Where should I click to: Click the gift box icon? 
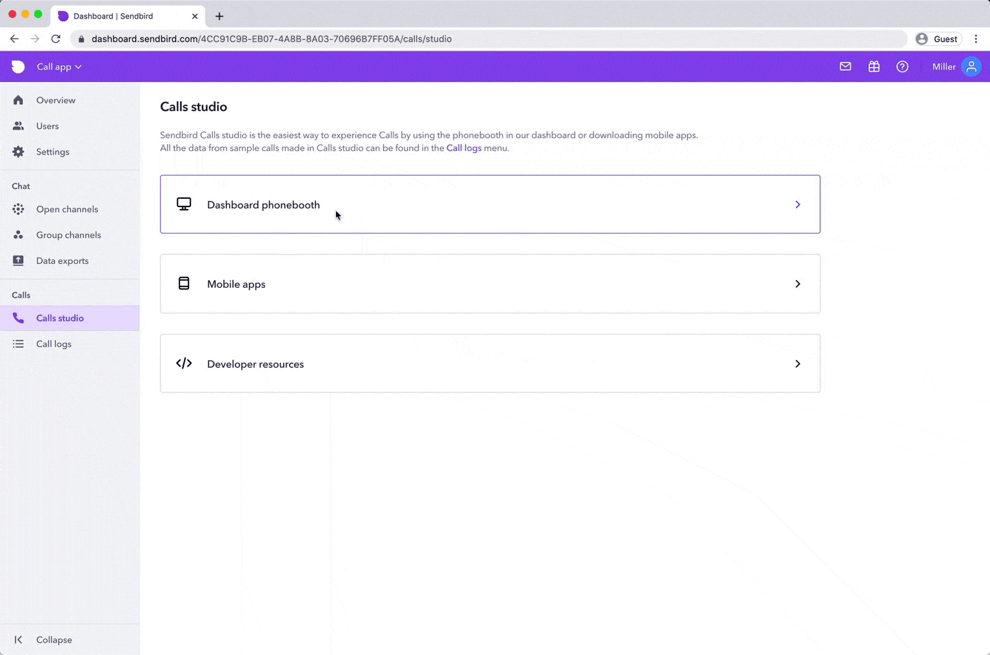click(874, 66)
